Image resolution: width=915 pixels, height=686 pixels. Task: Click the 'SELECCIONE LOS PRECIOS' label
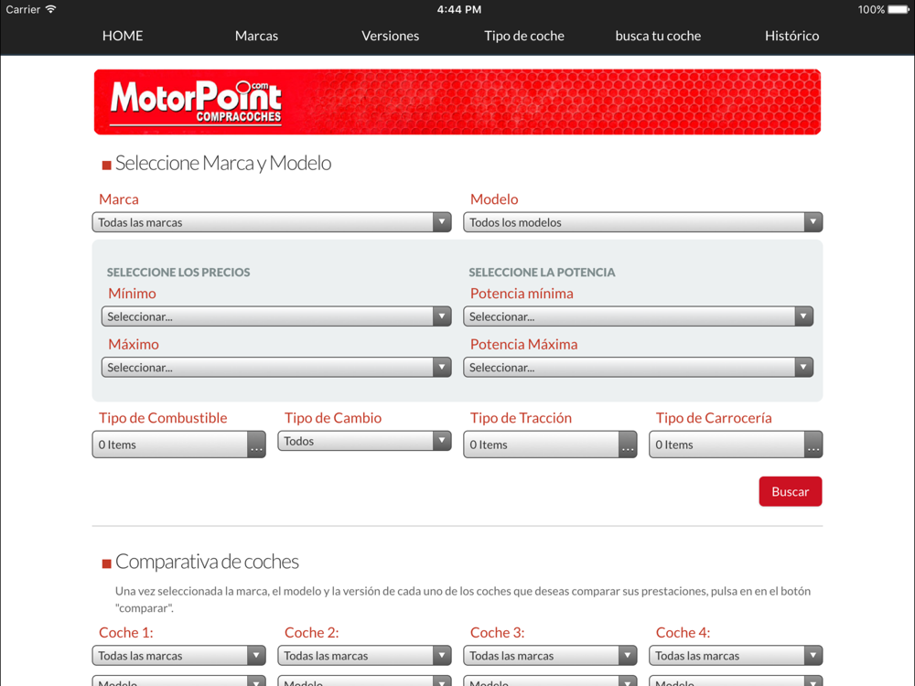coord(178,273)
